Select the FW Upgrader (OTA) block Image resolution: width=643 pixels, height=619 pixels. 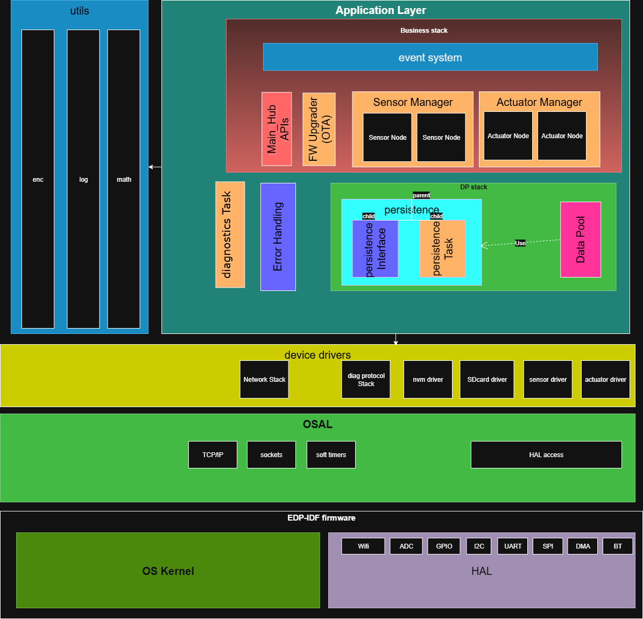[x=319, y=129]
